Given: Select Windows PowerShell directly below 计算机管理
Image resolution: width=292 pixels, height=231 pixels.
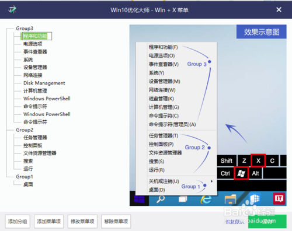Looking at the screenshot, I should coord(47,99).
